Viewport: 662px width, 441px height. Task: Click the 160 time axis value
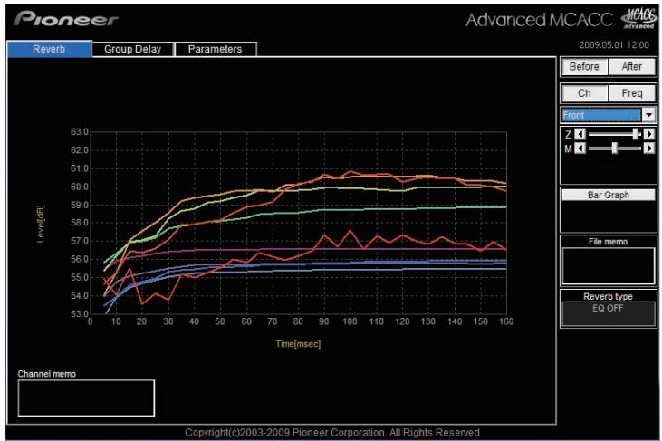click(506, 321)
